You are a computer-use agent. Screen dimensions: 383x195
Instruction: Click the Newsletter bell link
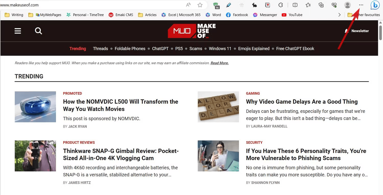click(x=357, y=31)
